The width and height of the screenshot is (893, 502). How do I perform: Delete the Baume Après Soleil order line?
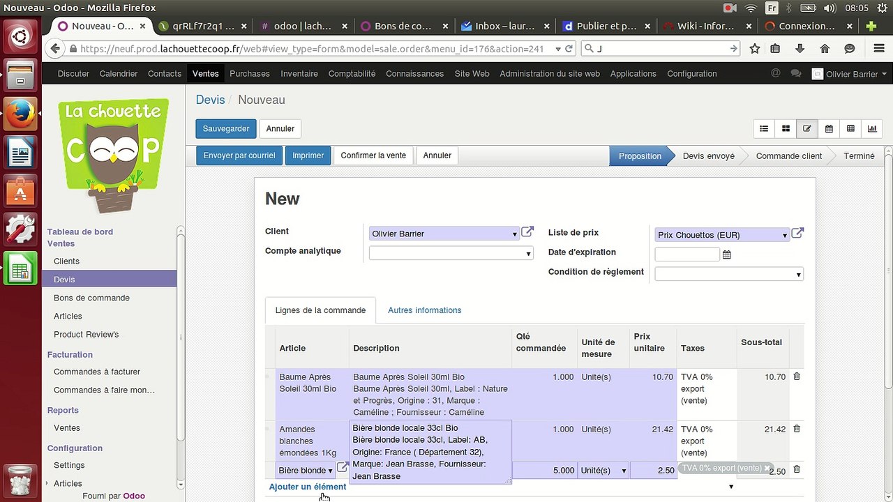(x=797, y=376)
